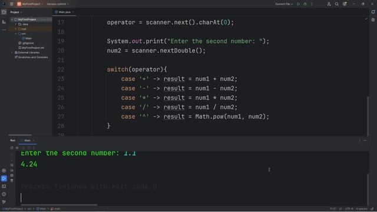Image resolution: width=377 pixels, height=212 pixels.
Task: Select the .idea folder row
Action: pos(30,24)
